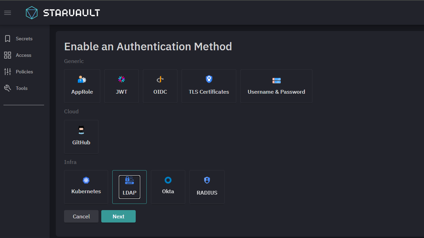The image size is (424, 238).
Task: Click the Enable an Authentication Method heading
Action: 148,46
